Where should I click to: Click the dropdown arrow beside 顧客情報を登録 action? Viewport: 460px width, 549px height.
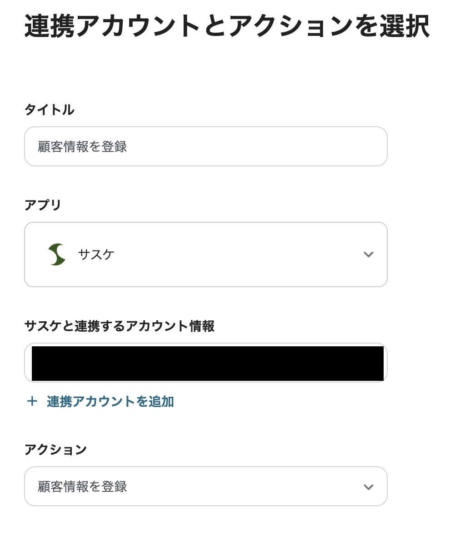368,486
